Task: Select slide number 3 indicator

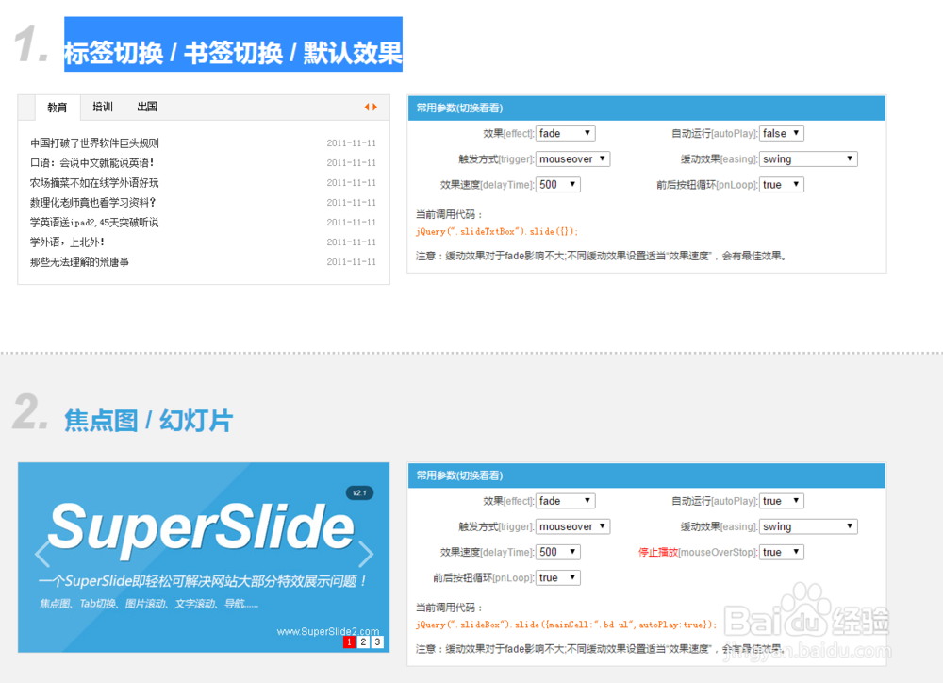Action: pyautogui.click(x=378, y=642)
